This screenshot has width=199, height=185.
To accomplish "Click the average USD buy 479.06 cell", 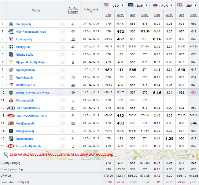I will [108, 176].
